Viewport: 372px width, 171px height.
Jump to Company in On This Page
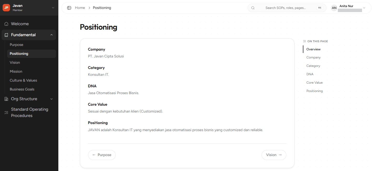coord(313,57)
